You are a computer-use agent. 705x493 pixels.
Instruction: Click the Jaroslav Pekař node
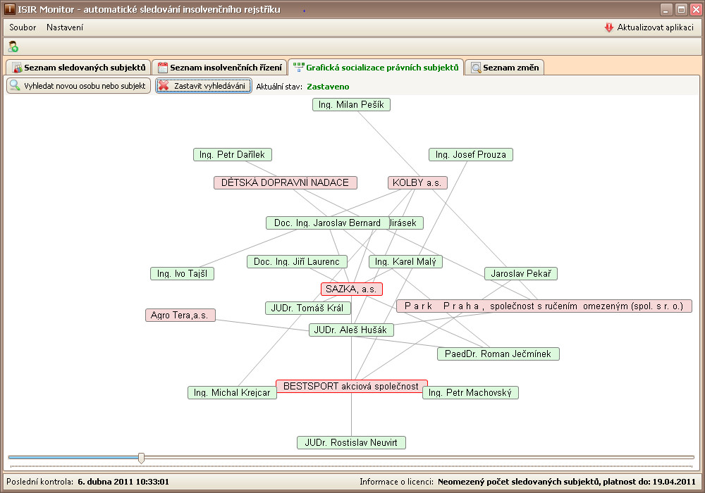point(521,273)
